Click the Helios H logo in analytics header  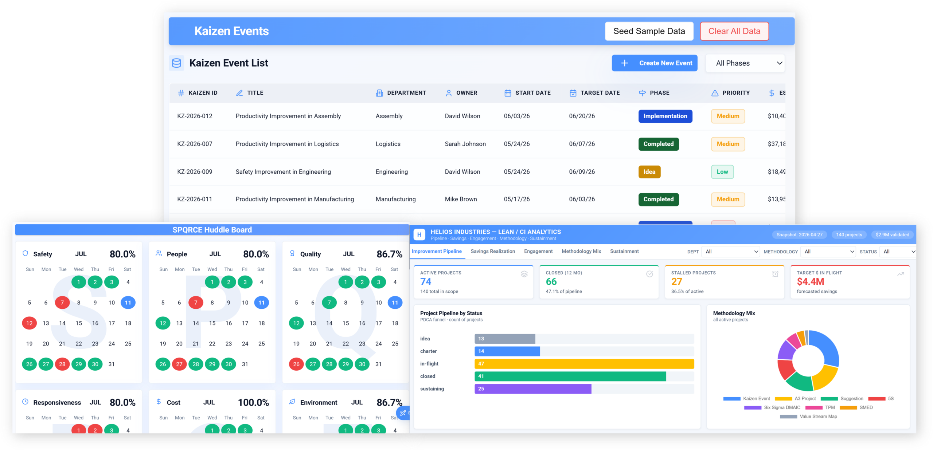point(419,235)
